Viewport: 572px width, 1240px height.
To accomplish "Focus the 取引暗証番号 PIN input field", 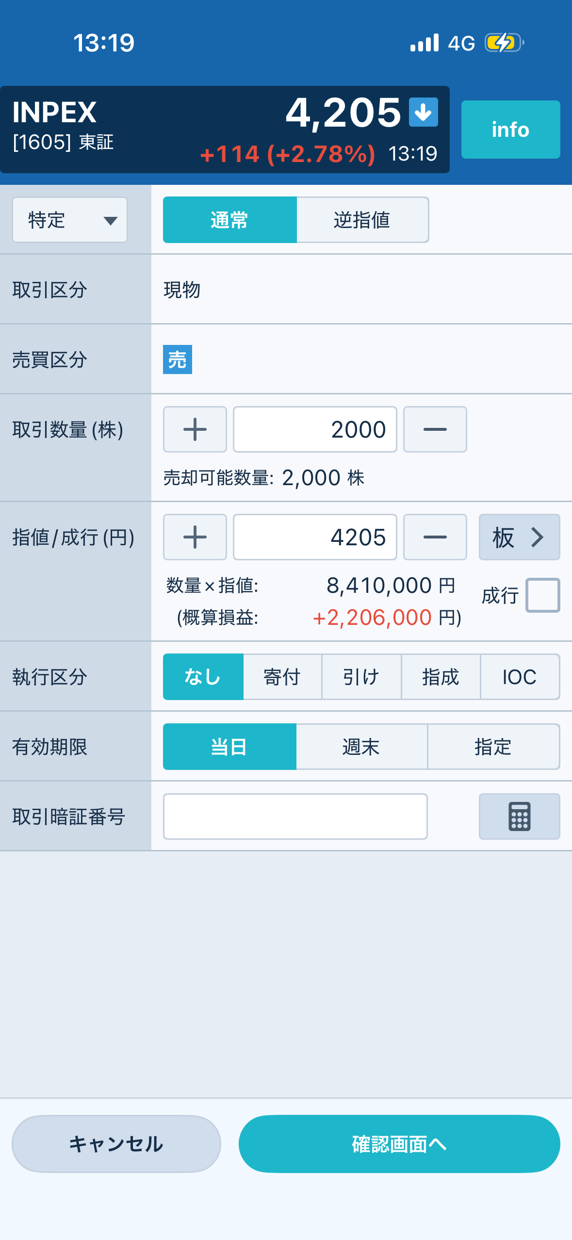I will (295, 816).
